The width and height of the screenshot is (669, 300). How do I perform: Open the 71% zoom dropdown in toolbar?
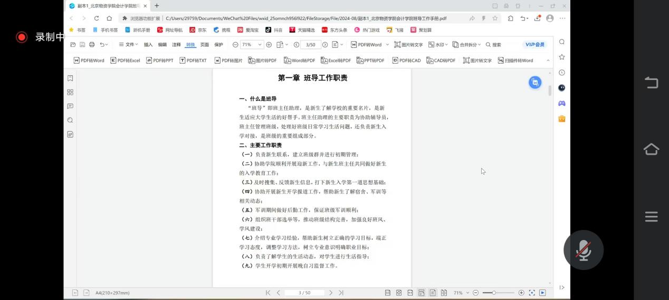point(252,45)
